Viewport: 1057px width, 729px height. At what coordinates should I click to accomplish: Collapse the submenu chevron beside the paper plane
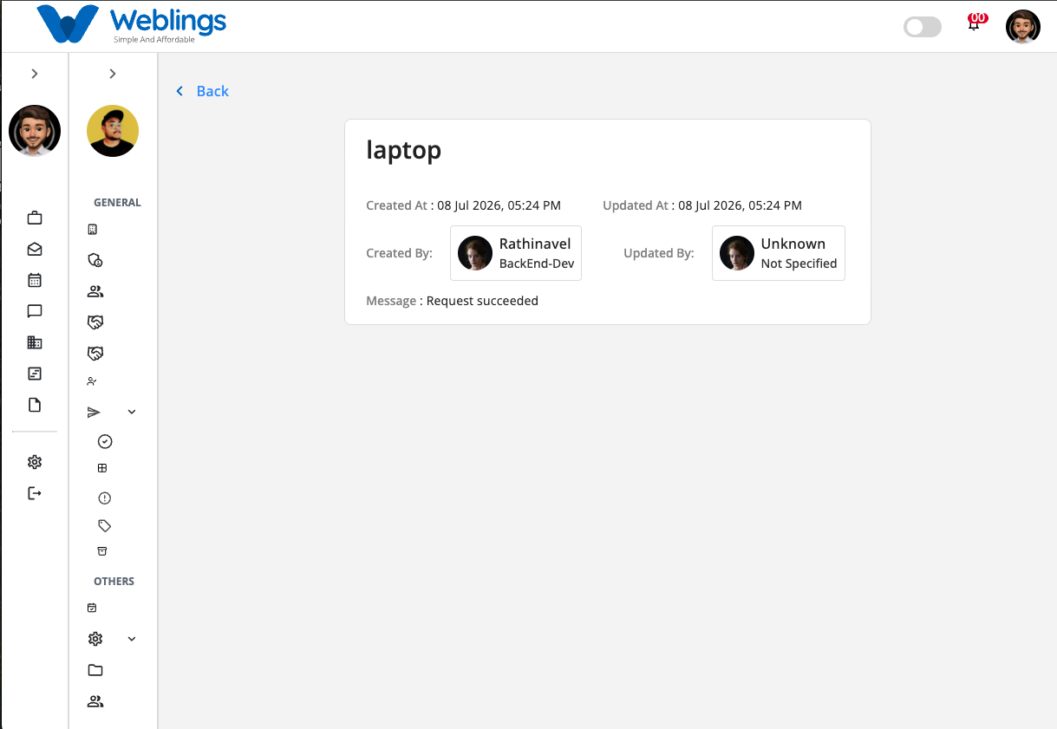(x=132, y=413)
